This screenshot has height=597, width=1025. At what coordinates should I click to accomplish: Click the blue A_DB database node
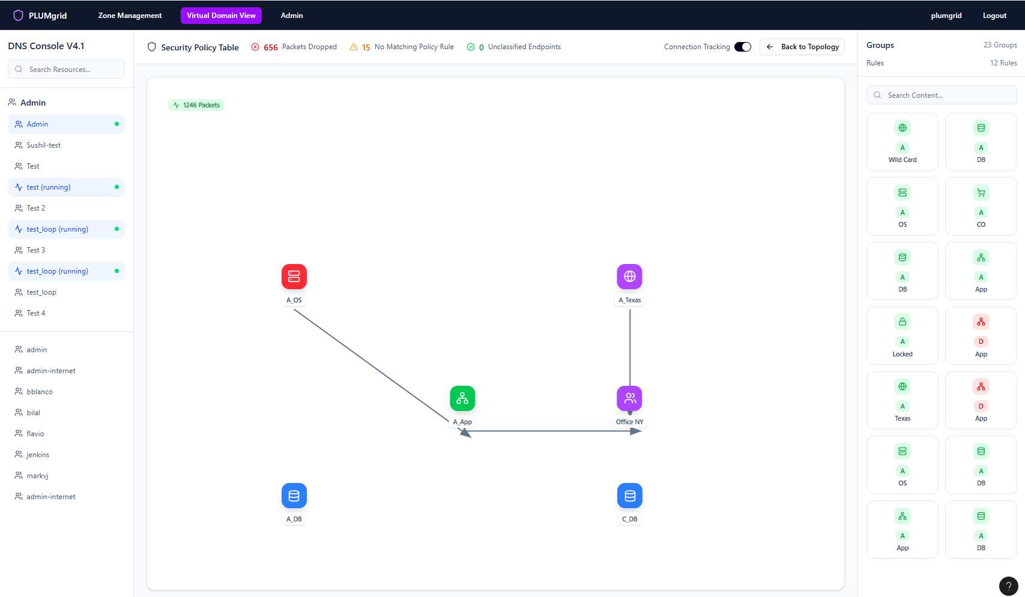[294, 496]
